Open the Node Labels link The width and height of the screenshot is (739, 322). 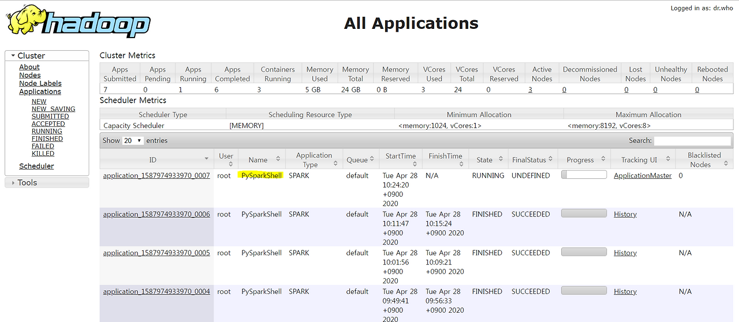(x=40, y=83)
